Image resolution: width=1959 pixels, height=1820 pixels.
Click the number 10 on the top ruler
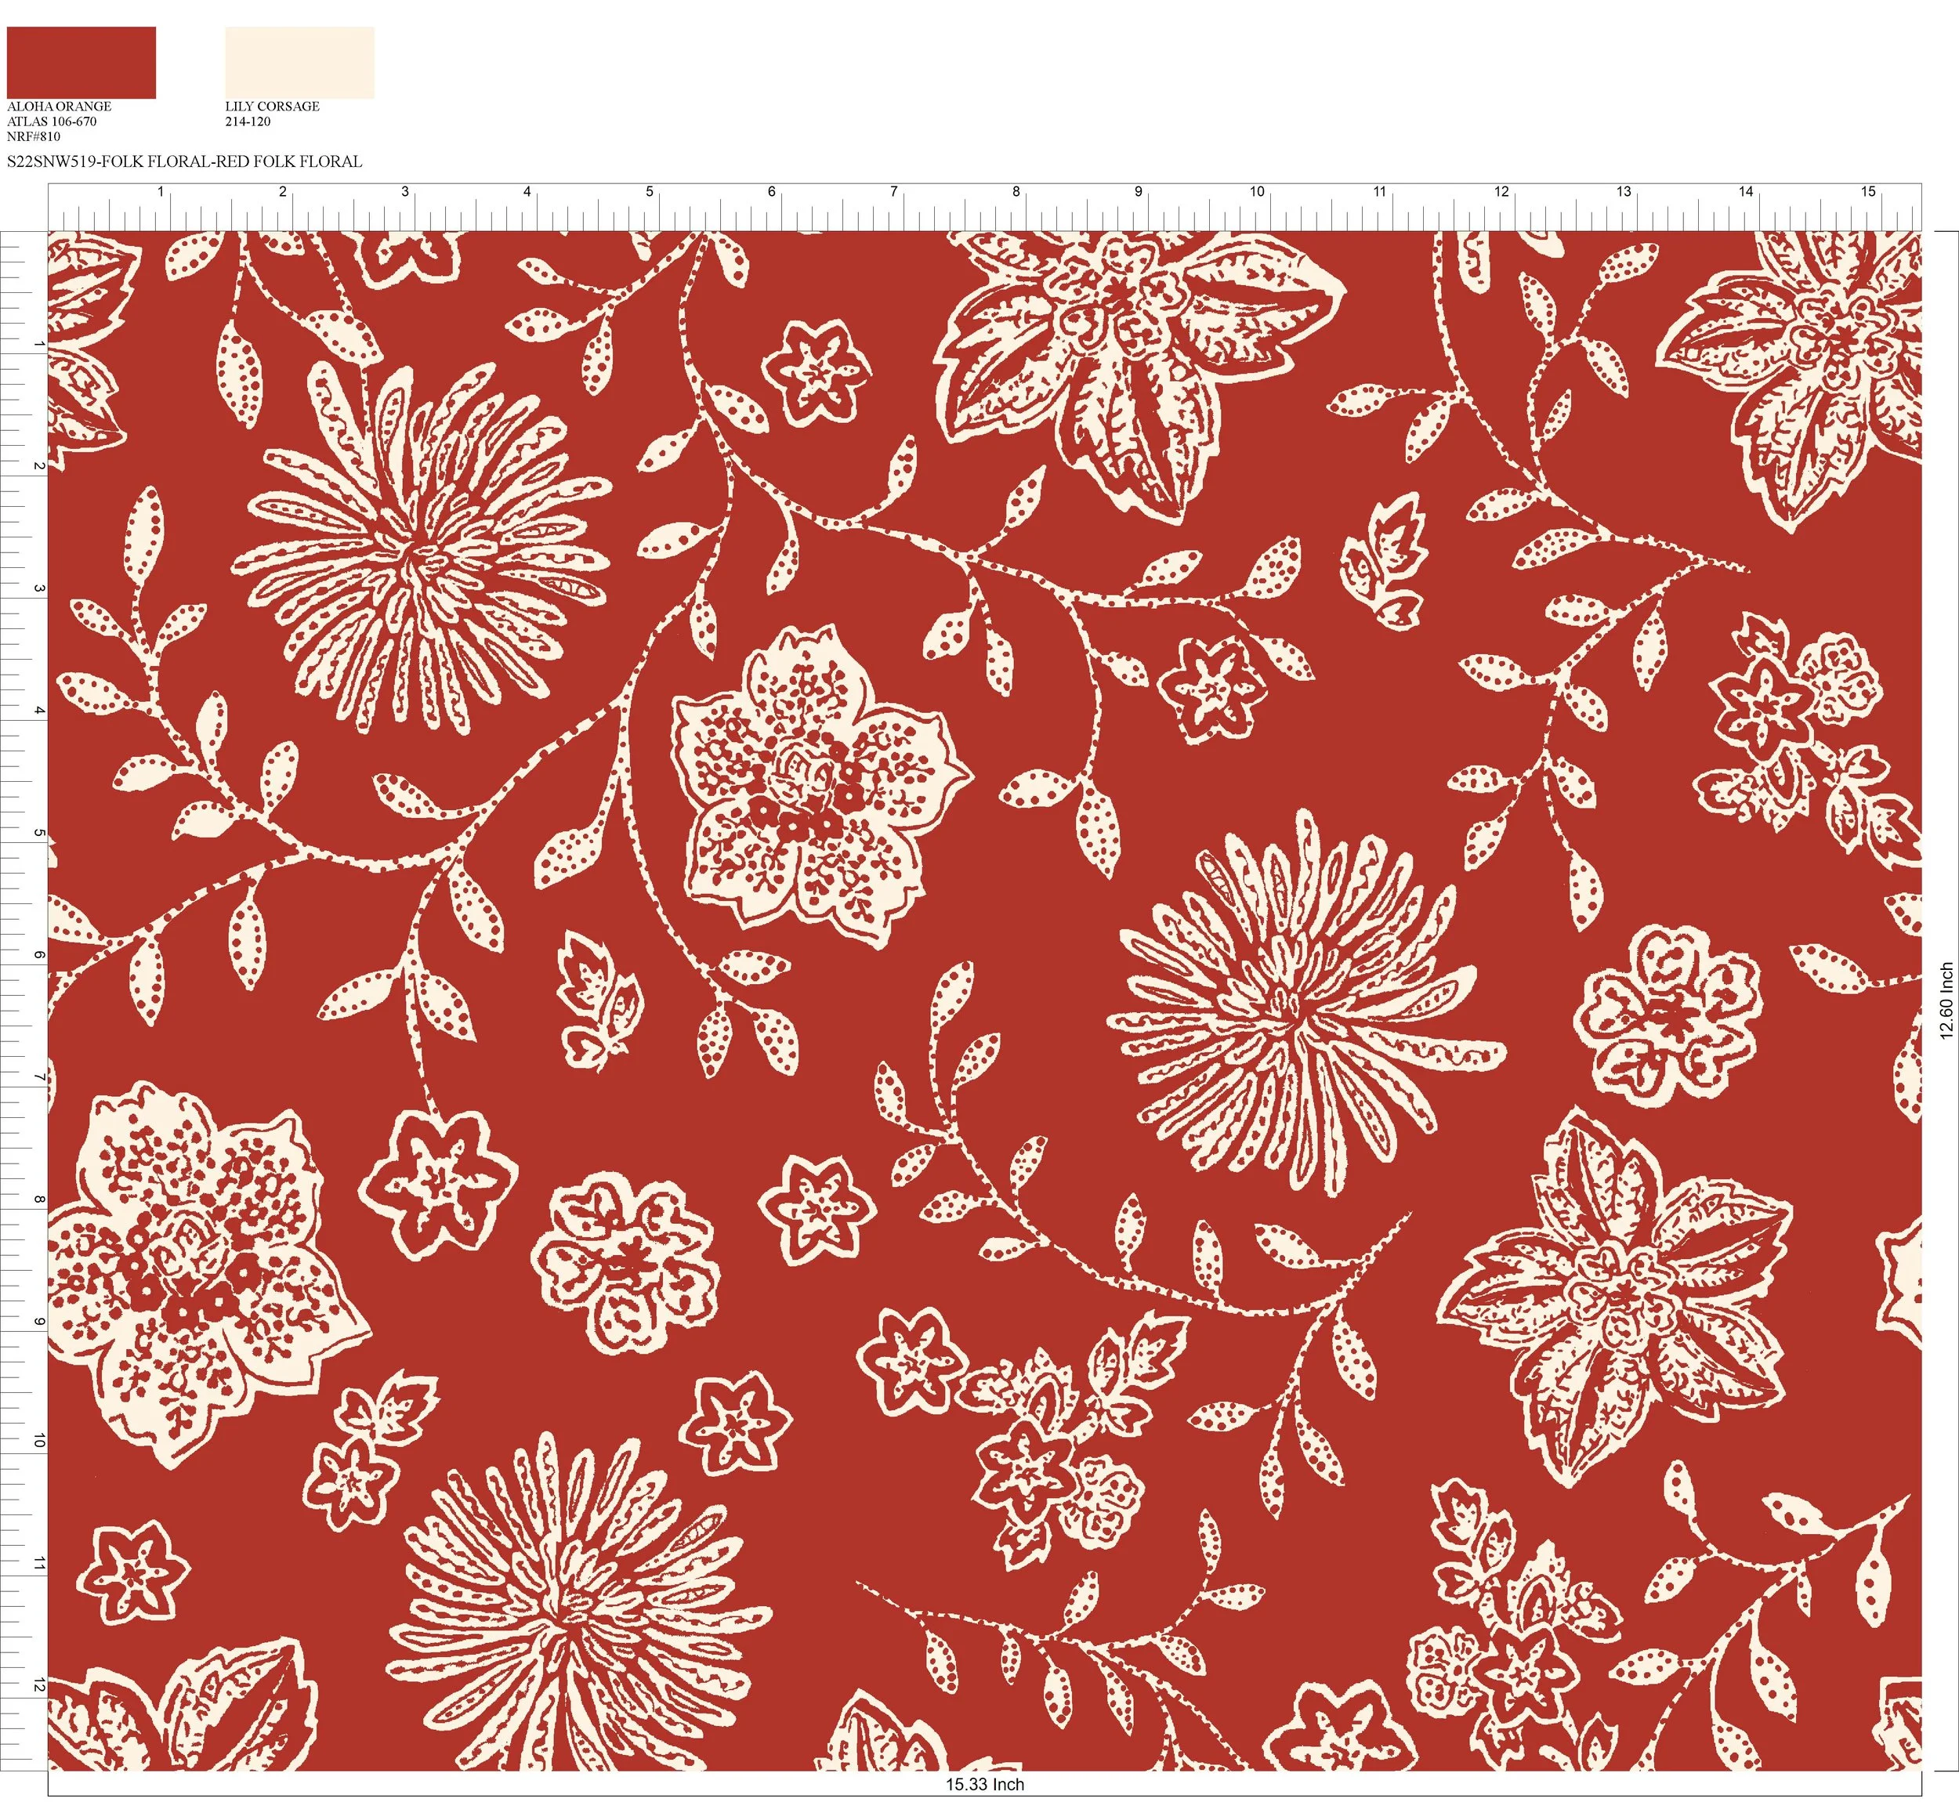pyautogui.click(x=1257, y=192)
